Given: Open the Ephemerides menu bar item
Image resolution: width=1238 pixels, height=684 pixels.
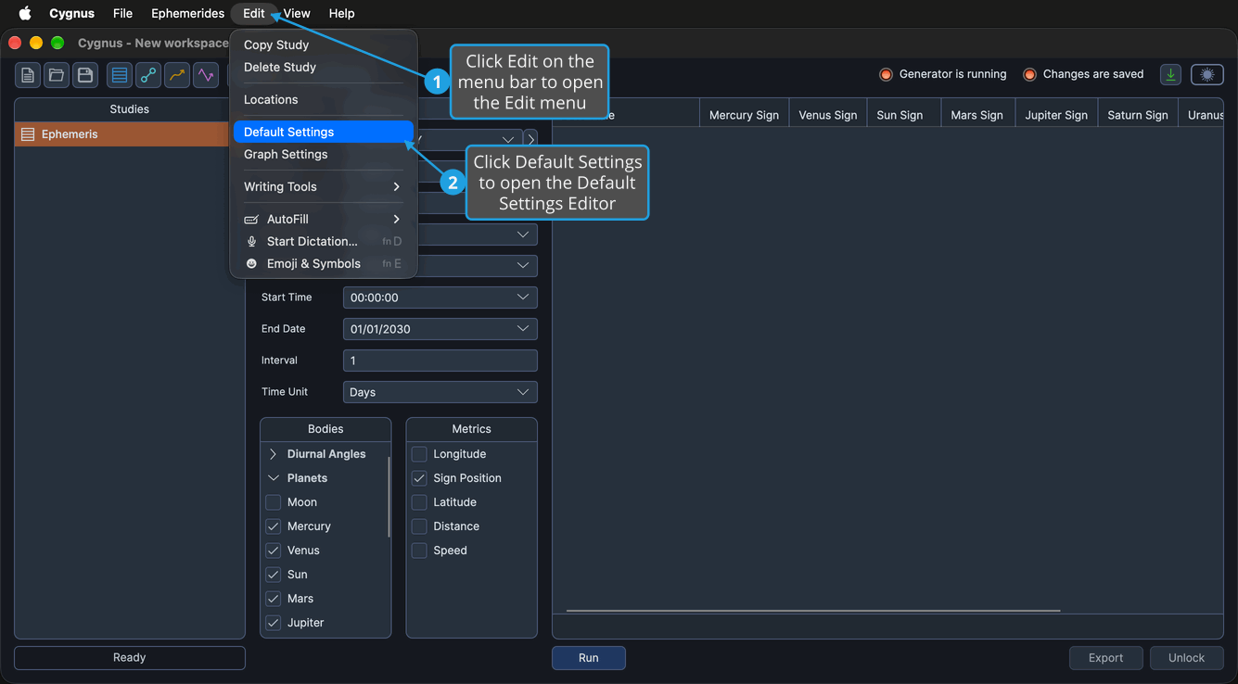Looking at the screenshot, I should tap(188, 13).
